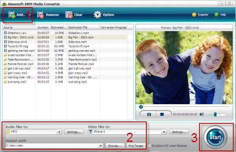Click the big Start conversion button

(x=216, y=137)
